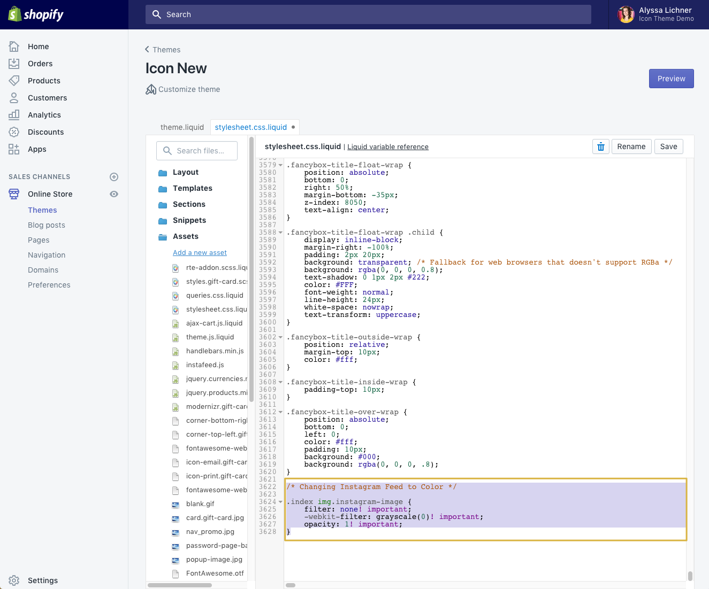Click the Shopify logo icon

point(14,14)
